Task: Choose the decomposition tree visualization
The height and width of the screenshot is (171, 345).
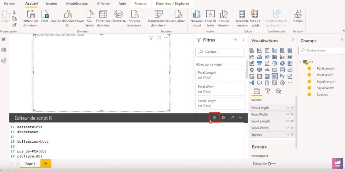Action: coord(252,83)
